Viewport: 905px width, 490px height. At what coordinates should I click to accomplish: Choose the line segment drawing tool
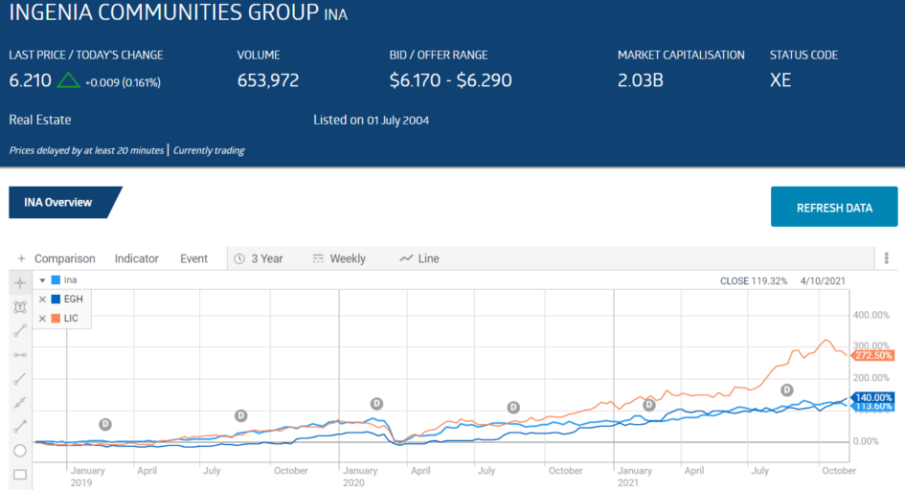(x=20, y=330)
